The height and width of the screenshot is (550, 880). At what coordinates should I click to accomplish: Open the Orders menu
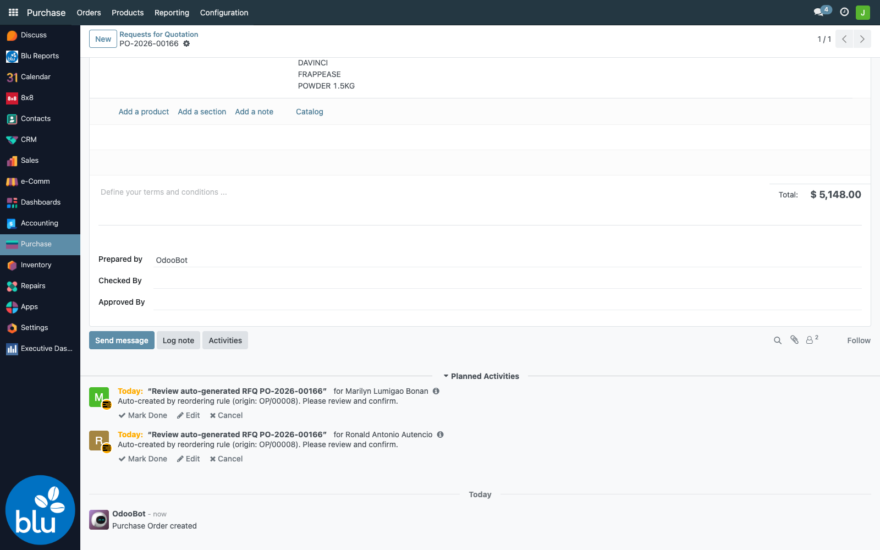tap(89, 13)
